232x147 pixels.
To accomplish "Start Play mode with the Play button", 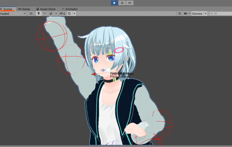I will 115,3.
